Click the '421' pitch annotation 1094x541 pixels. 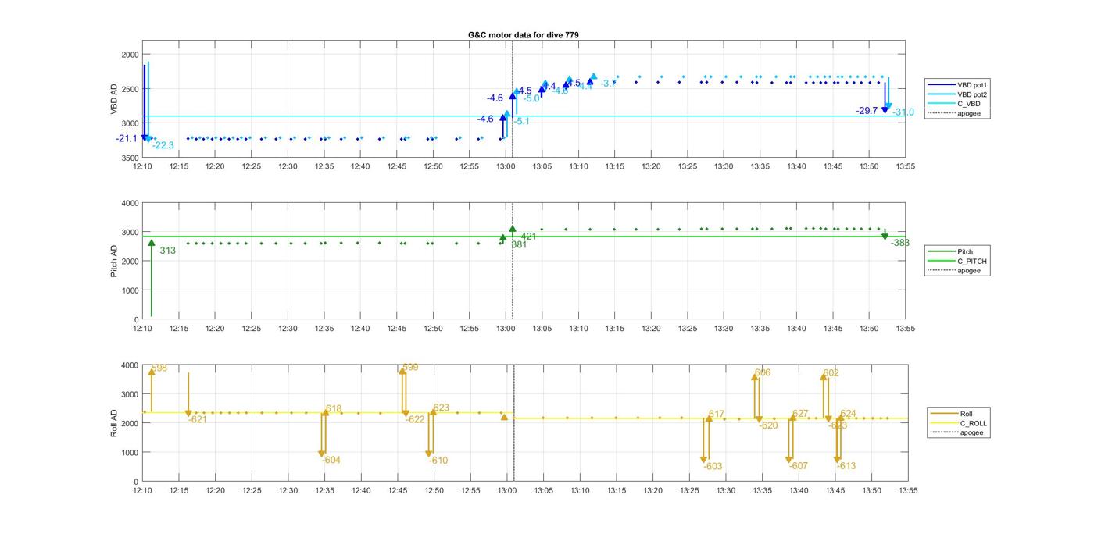[529, 237]
